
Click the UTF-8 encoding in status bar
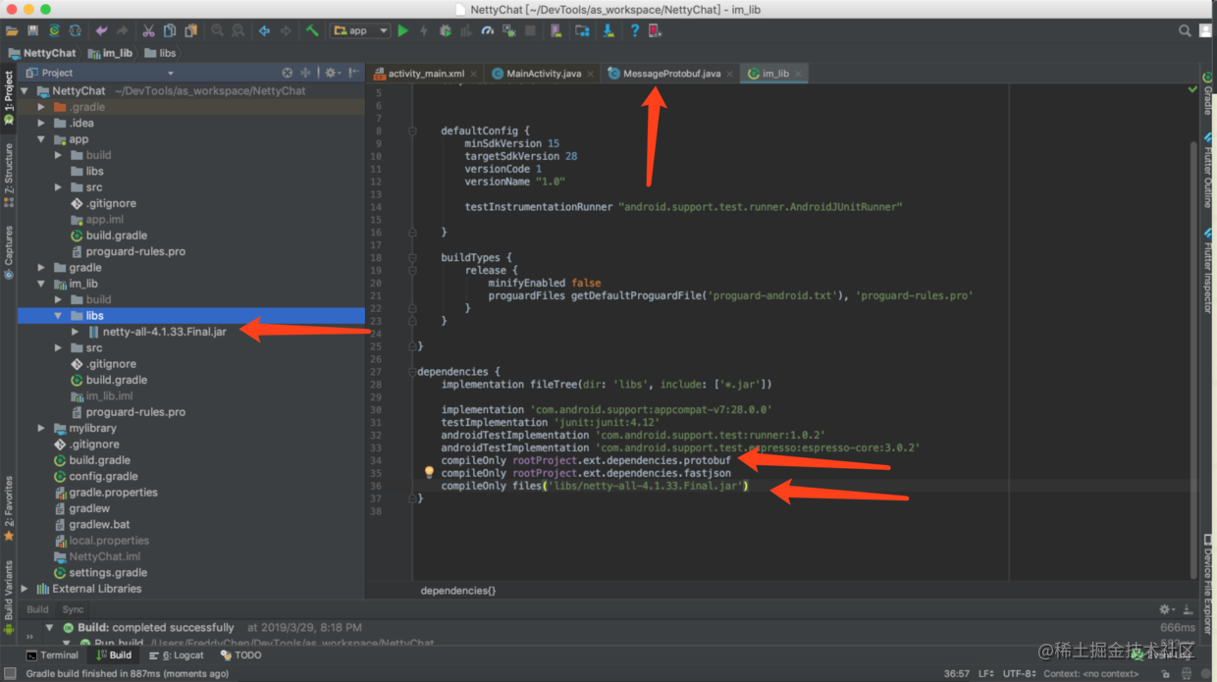pyautogui.click(x=1018, y=673)
